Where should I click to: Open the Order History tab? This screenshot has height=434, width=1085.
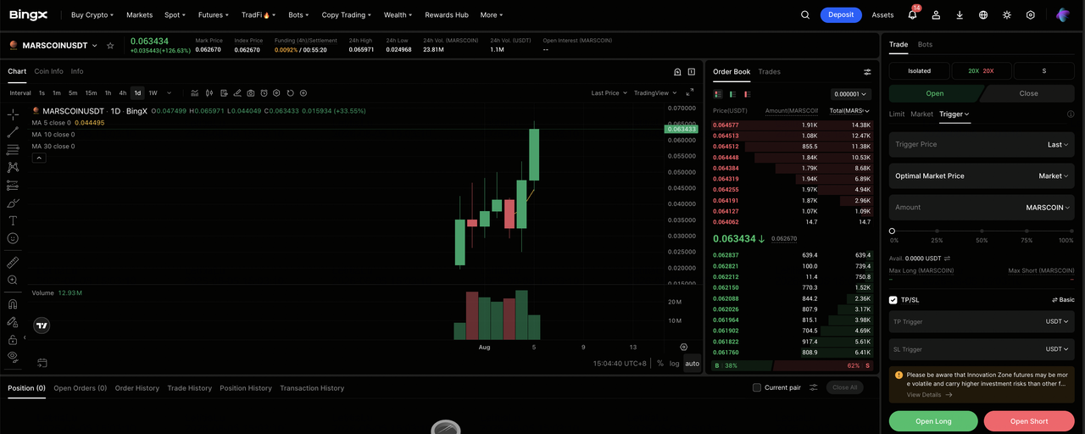pyautogui.click(x=137, y=387)
